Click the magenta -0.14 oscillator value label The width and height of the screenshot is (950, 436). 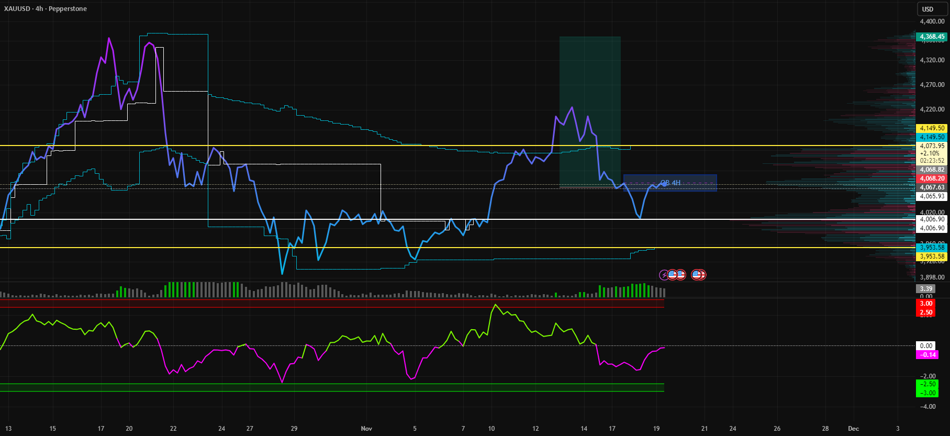927,355
